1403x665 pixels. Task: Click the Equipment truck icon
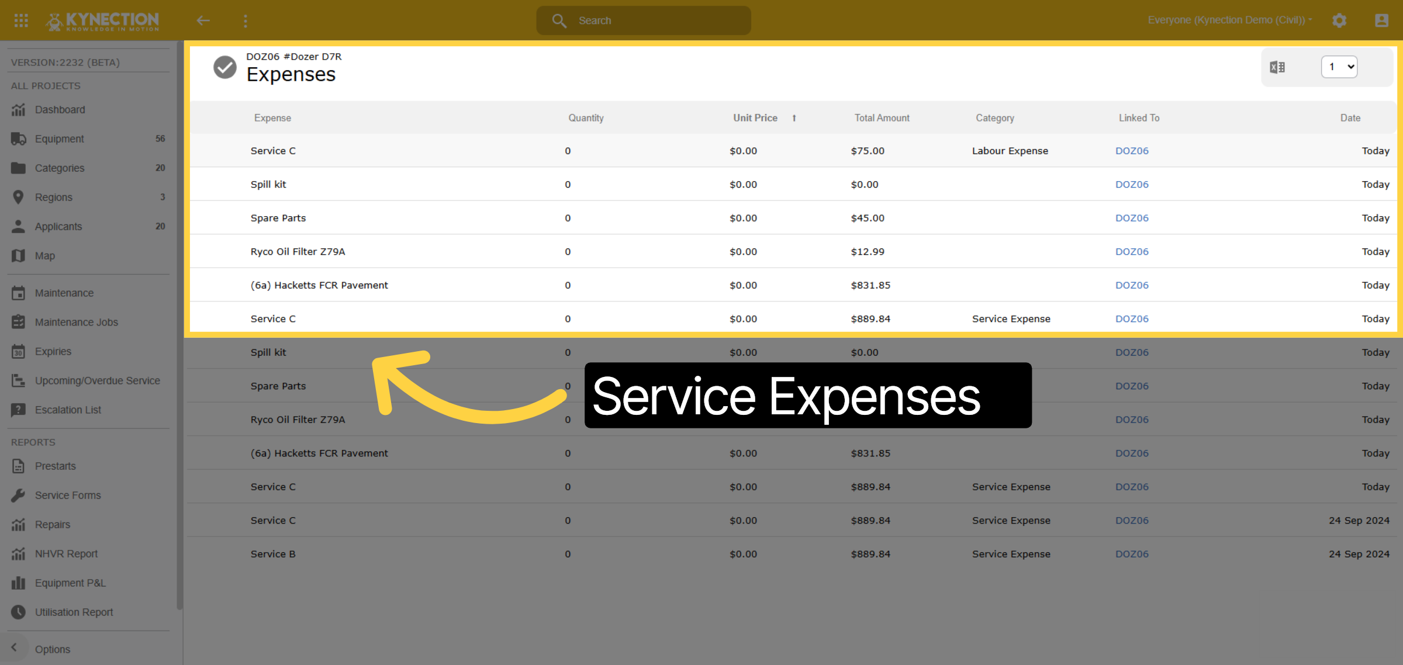[x=19, y=139]
